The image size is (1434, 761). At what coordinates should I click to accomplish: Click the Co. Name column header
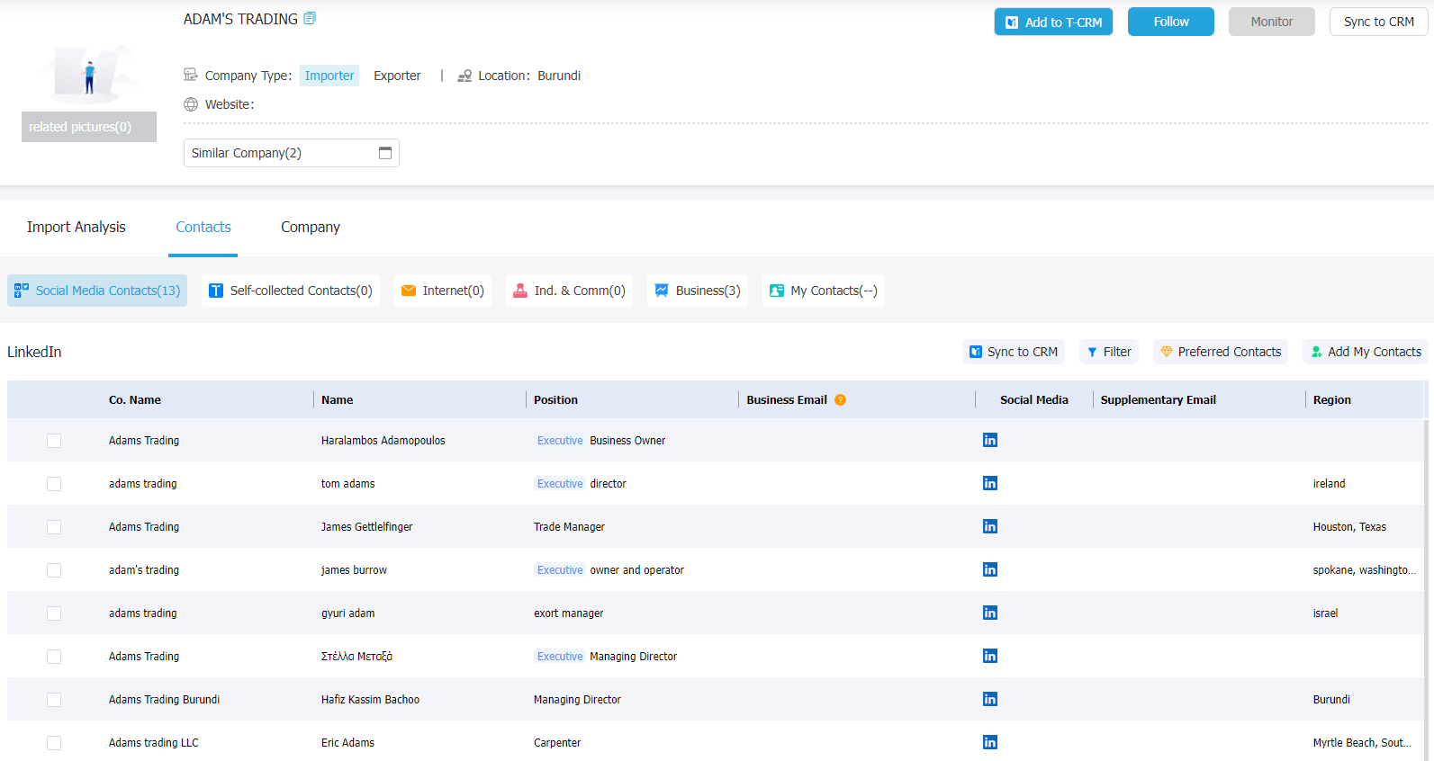135,400
